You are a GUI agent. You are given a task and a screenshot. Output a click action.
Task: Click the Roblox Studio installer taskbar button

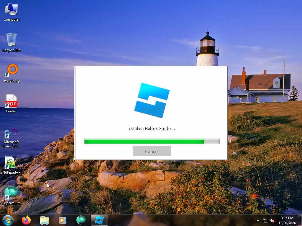pos(99,220)
